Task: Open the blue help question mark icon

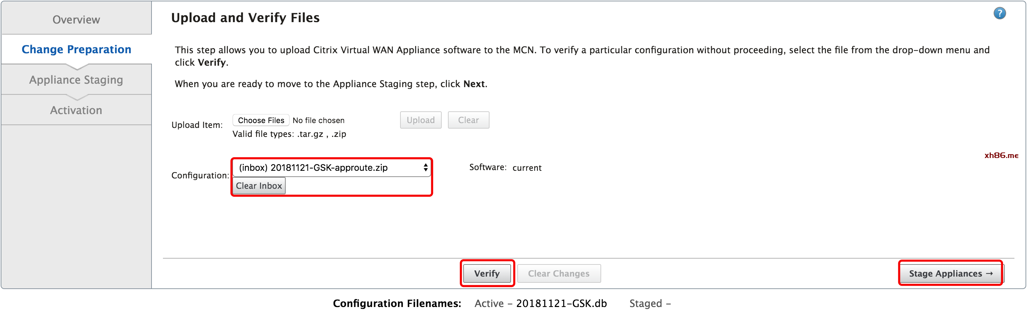Action: click(1000, 13)
